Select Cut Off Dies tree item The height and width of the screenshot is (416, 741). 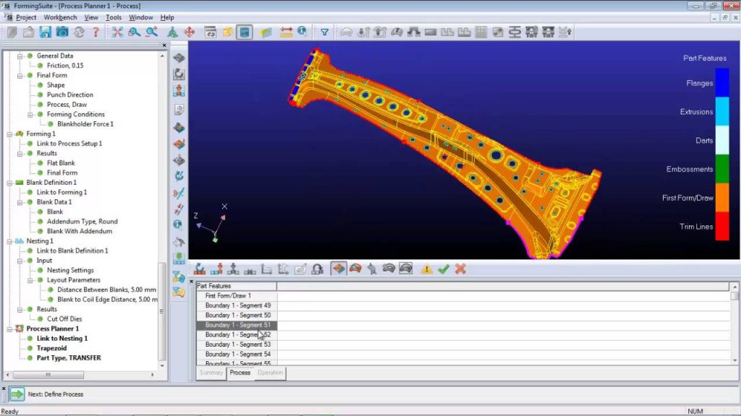pyautogui.click(x=64, y=318)
